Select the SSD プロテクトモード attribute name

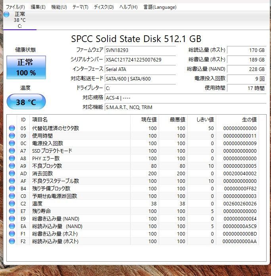pos(52,151)
